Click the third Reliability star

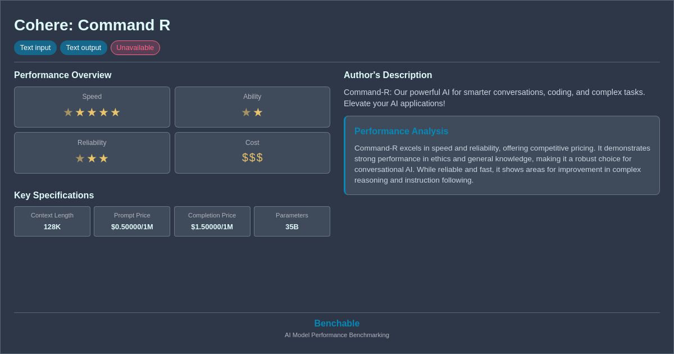(103, 158)
